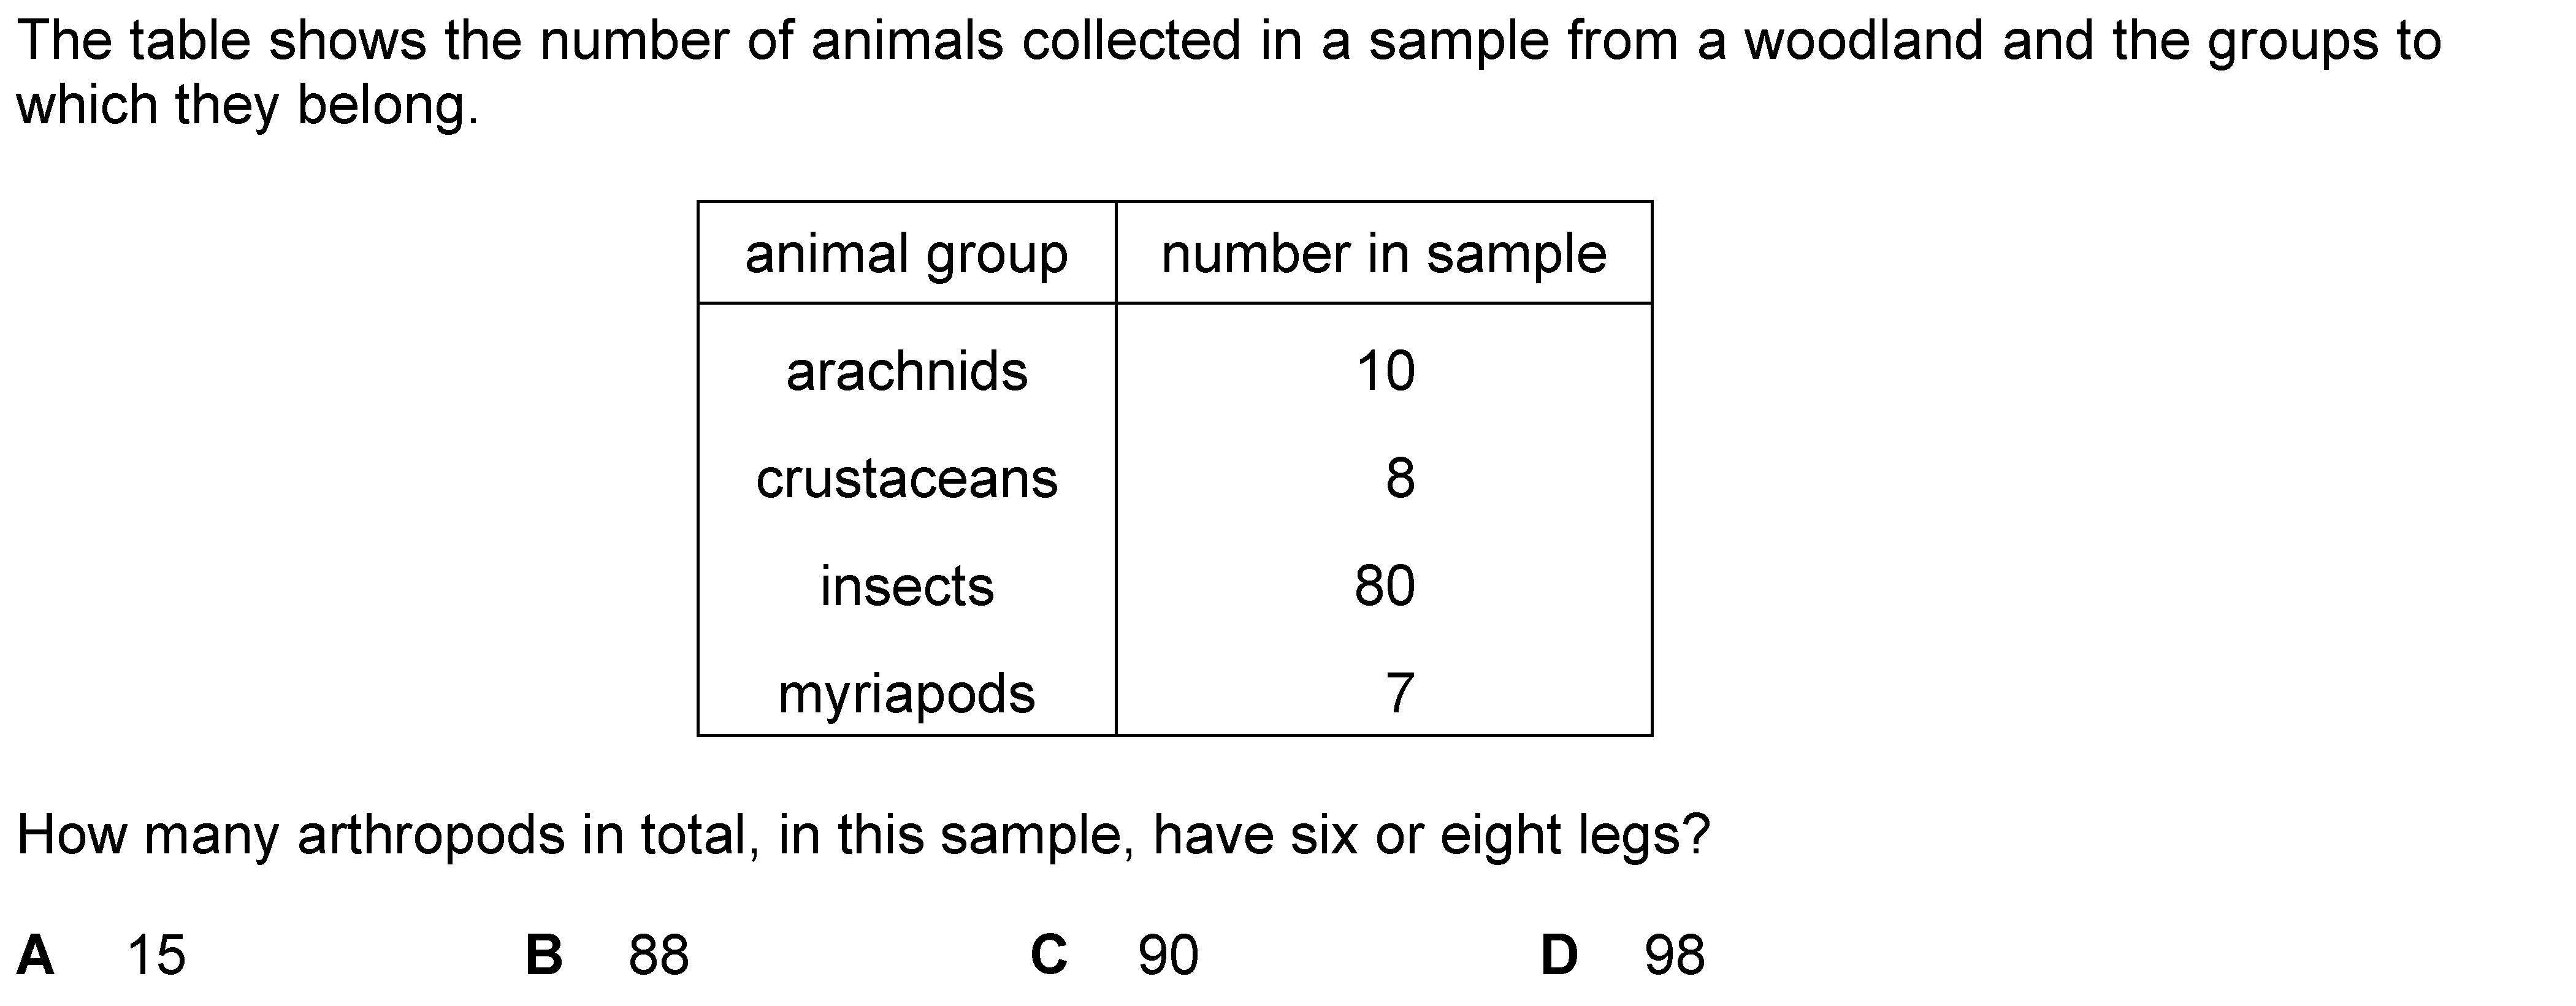Screen dimensions: 2576x1006
Task: Click the bold letter B label
Action: point(544,955)
